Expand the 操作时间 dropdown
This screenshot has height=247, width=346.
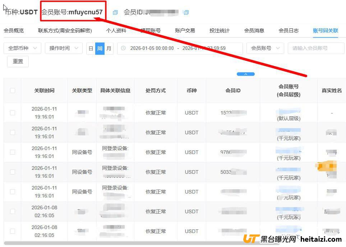64,48
